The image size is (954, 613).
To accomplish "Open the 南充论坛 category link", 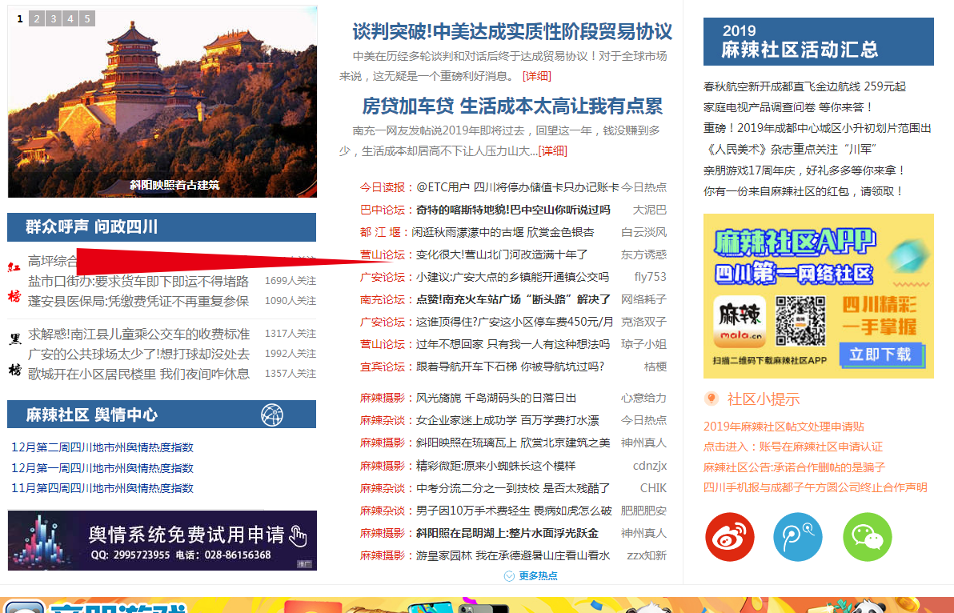I will (x=383, y=299).
